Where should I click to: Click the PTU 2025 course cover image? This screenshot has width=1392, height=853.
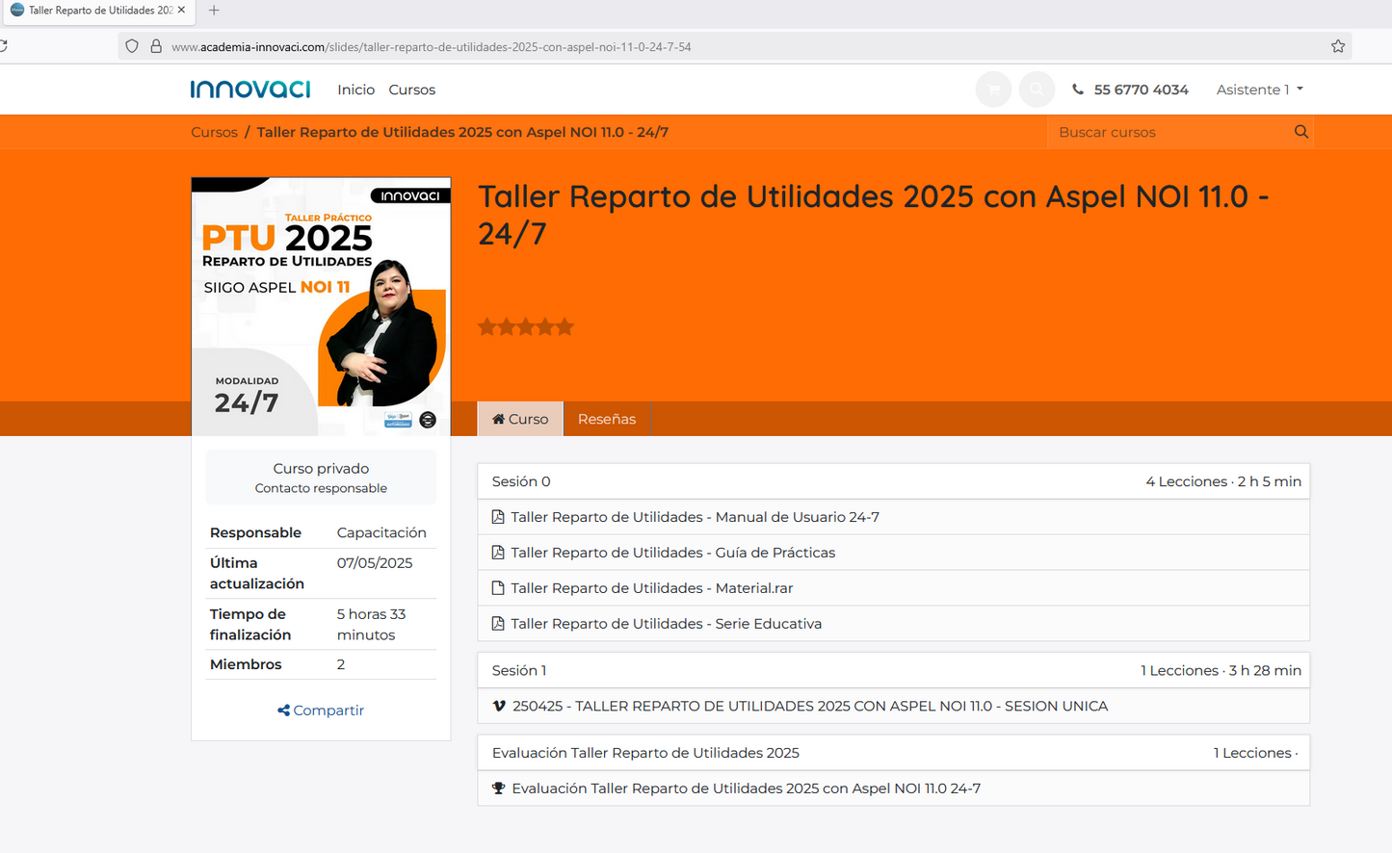pyautogui.click(x=321, y=307)
